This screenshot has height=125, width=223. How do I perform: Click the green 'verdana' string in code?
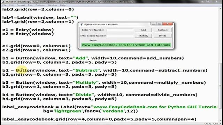(x=113, y=111)
